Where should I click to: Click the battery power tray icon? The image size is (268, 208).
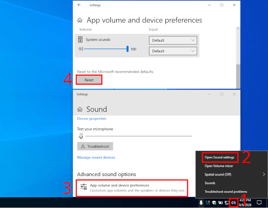pos(221,203)
